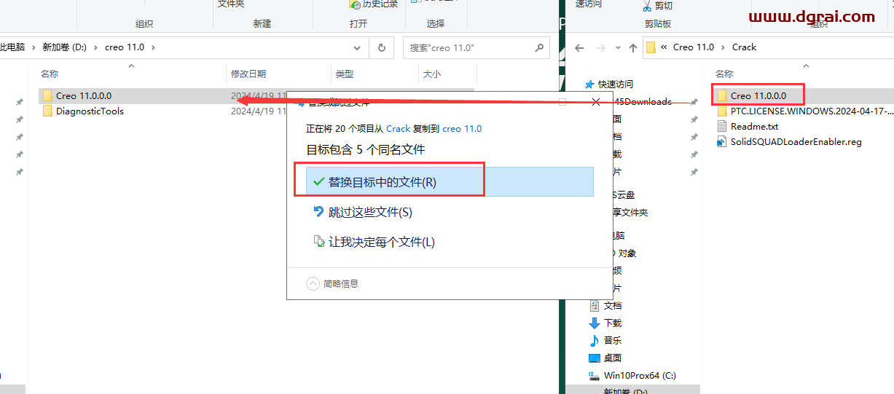Click 历史记录 in left window ribbon
The width and height of the screenshot is (894, 394).
374,4
